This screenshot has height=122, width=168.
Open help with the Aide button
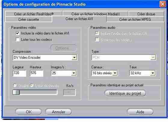click(x=140, y=112)
